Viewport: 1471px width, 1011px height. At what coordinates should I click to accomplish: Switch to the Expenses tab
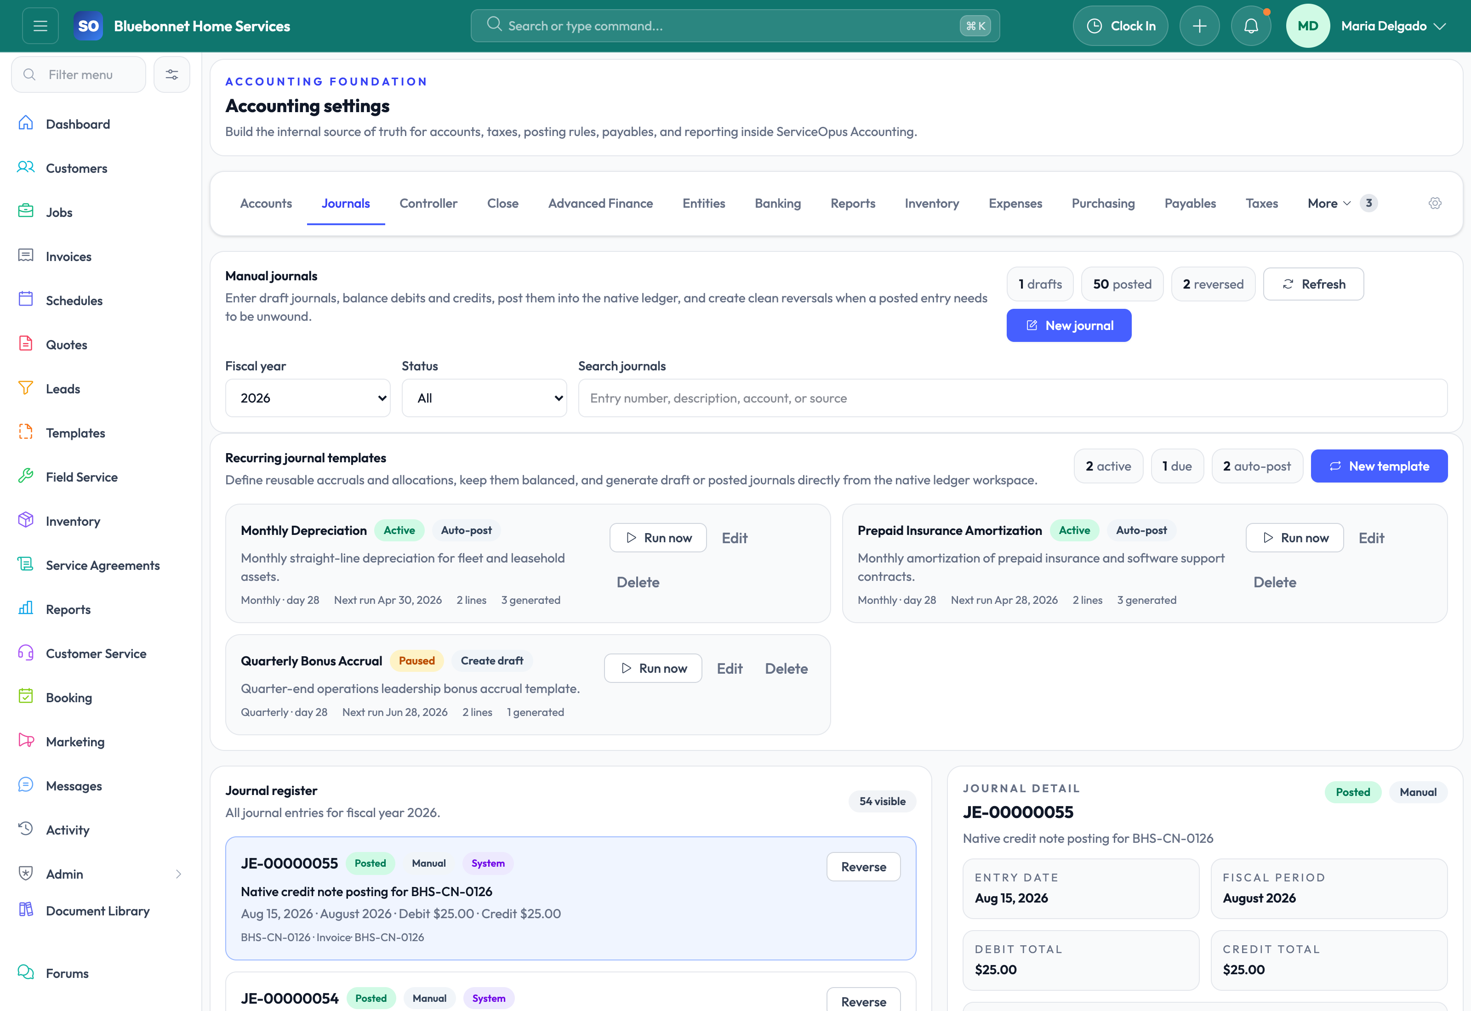tap(1015, 203)
